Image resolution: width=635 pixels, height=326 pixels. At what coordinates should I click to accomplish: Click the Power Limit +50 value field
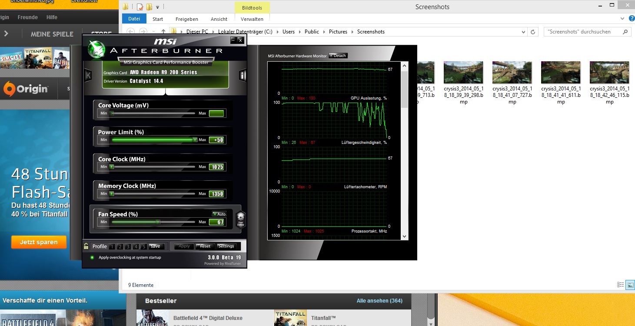click(216, 140)
